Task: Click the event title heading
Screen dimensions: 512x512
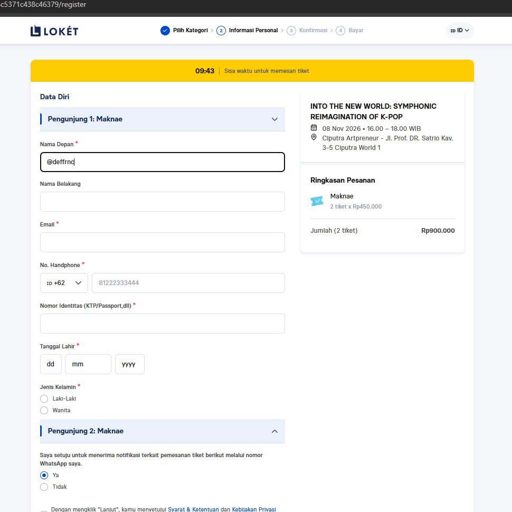Action: coord(373,111)
